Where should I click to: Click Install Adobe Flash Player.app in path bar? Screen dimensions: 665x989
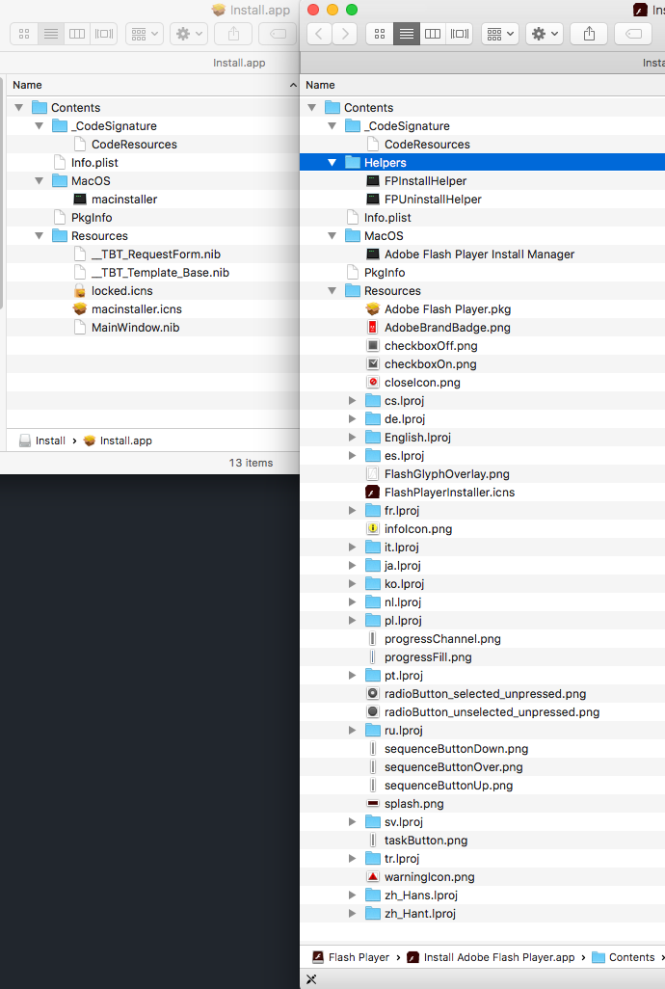click(x=491, y=957)
